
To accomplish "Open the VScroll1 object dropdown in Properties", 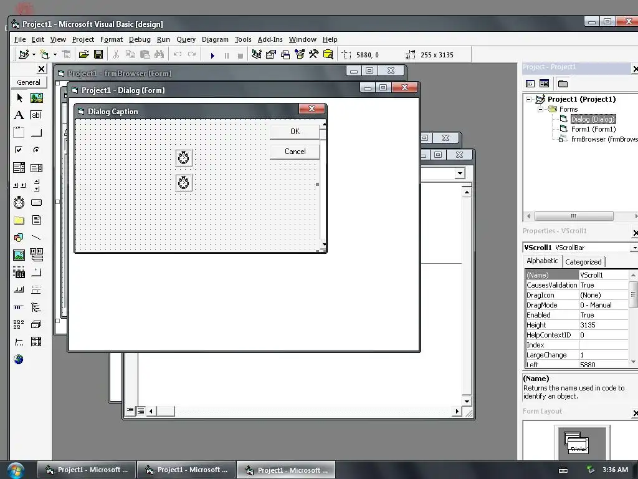I will pyautogui.click(x=634, y=248).
